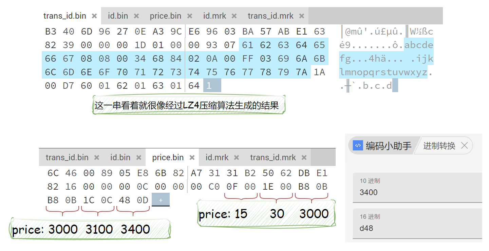Screen dimensions: 489x251
Task: Close the trans_id.bin tab in top editor
Action: 94,16
